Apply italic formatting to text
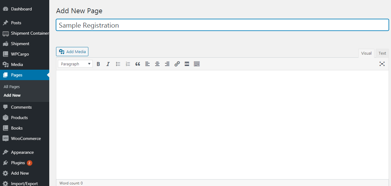This screenshot has height=186, width=391. pyautogui.click(x=108, y=64)
